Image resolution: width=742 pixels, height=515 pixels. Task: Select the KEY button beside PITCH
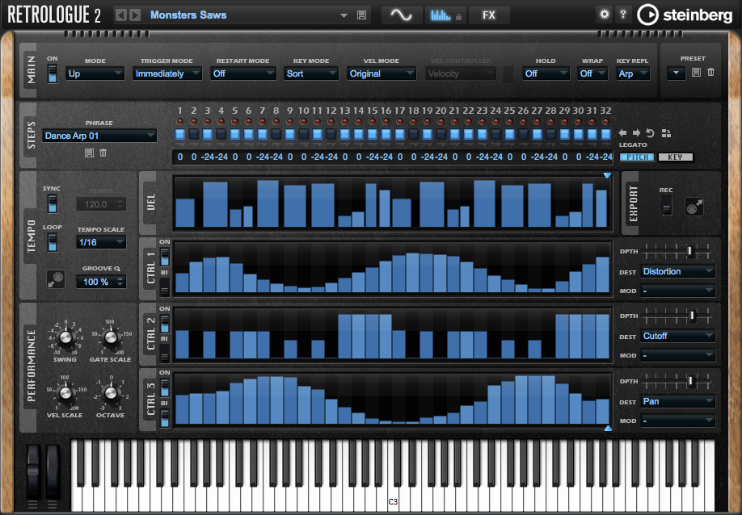click(x=675, y=157)
